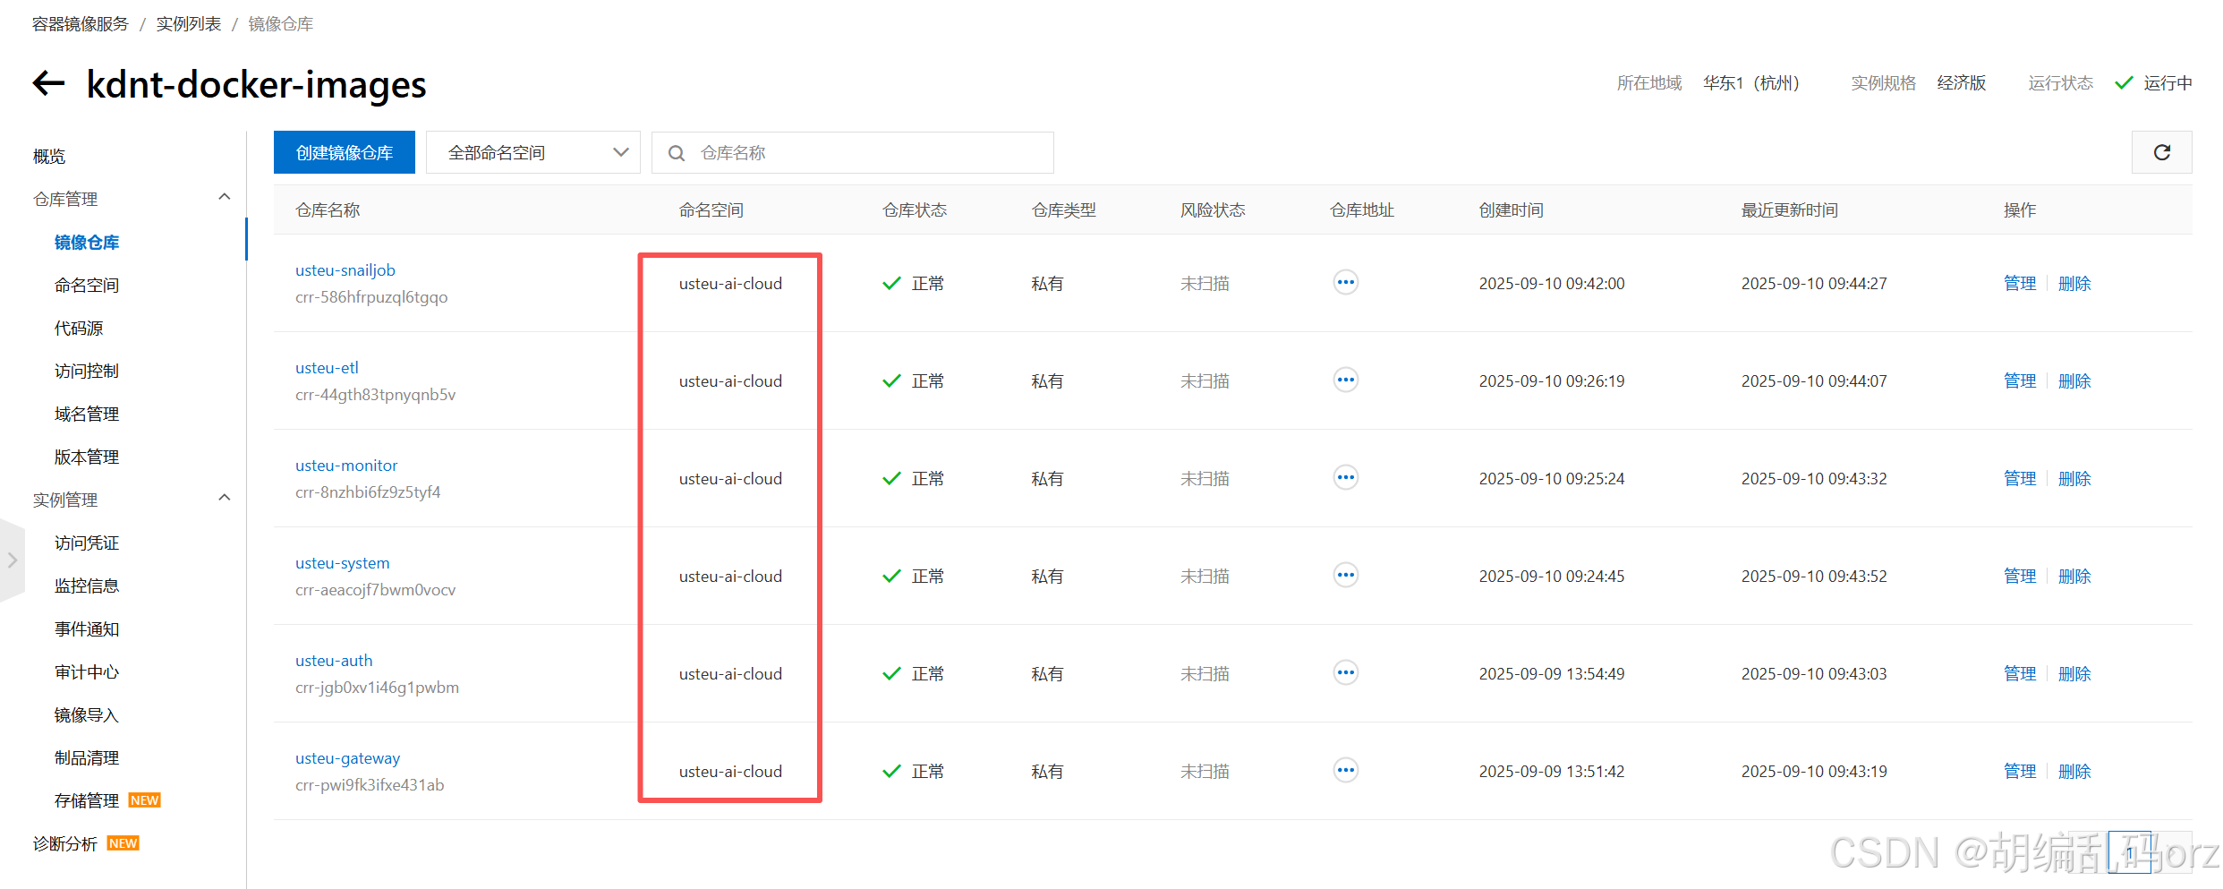The image size is (2223, 889).
Task: Show repository address for usteu-monitor
Action: coord(1345,478)
